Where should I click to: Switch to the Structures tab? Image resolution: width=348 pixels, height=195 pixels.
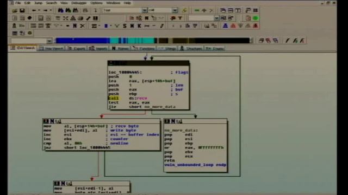[191, 48]
